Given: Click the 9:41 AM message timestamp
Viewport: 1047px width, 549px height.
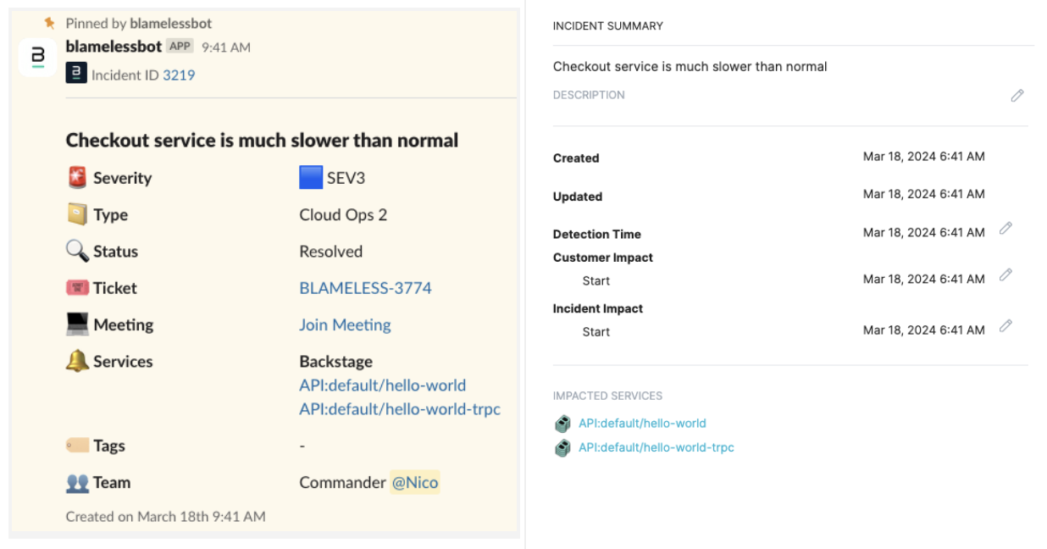Looking at the screenshot, I should click(x=225, y=47).
